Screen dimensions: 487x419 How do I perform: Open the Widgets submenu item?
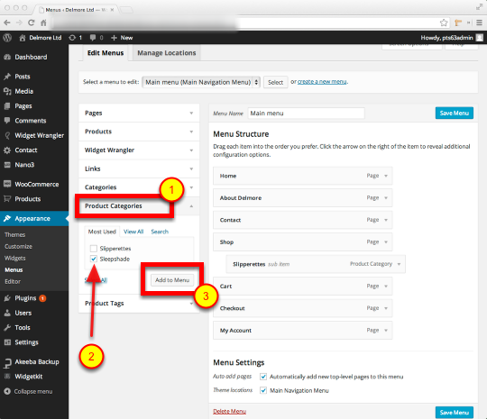coord(15,258)
